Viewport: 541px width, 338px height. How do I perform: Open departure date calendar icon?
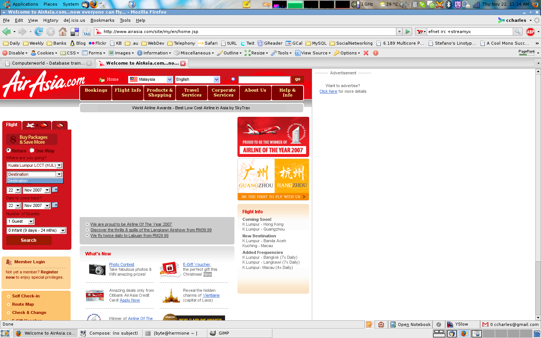click(x=55, y=190)
